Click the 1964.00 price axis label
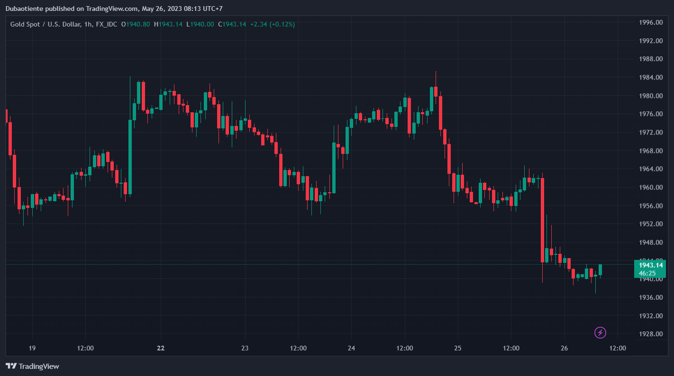 pos(650,169)
